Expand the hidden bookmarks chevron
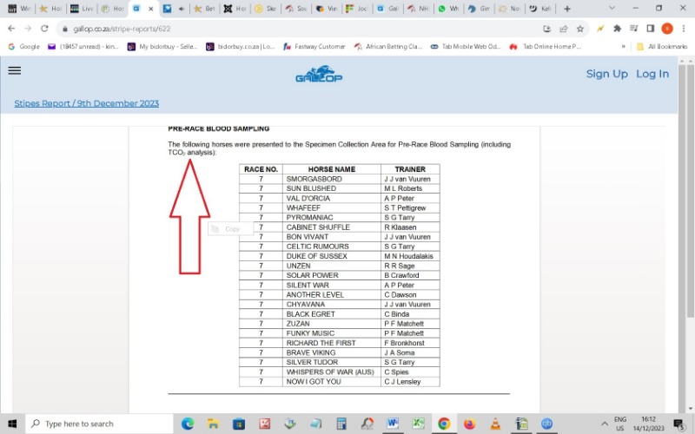The image size is (695, 434). pos(622,46)
